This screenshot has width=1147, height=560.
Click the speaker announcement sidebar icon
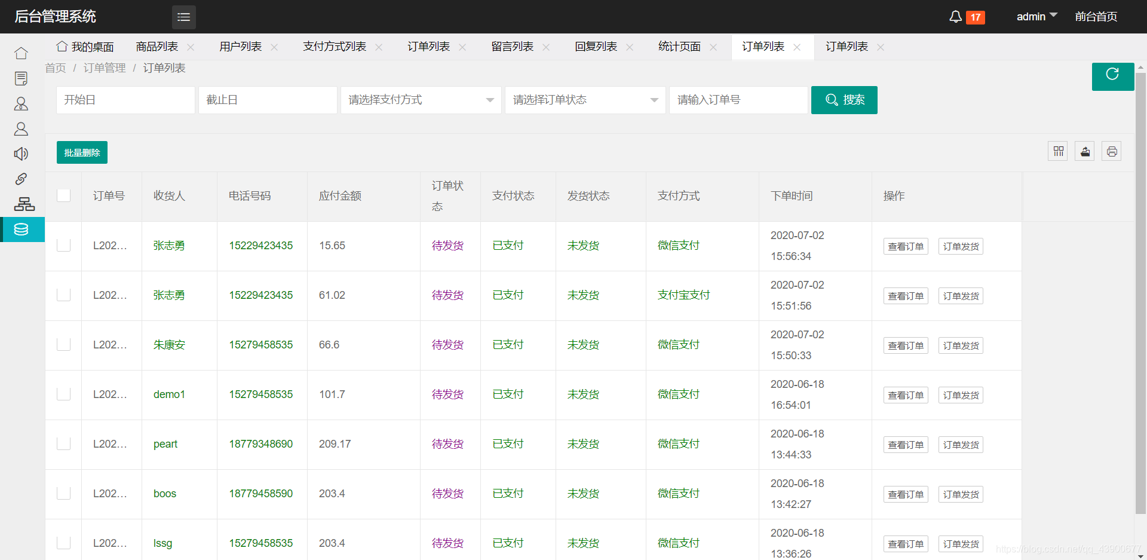point(21,154)
